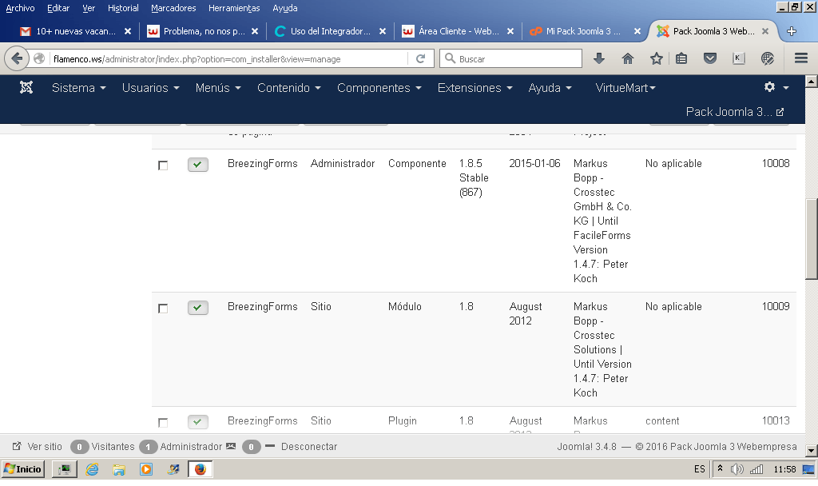
Task: Select checkbox for BreezingForms Plugin row
Action: click(x=163, y=422)
